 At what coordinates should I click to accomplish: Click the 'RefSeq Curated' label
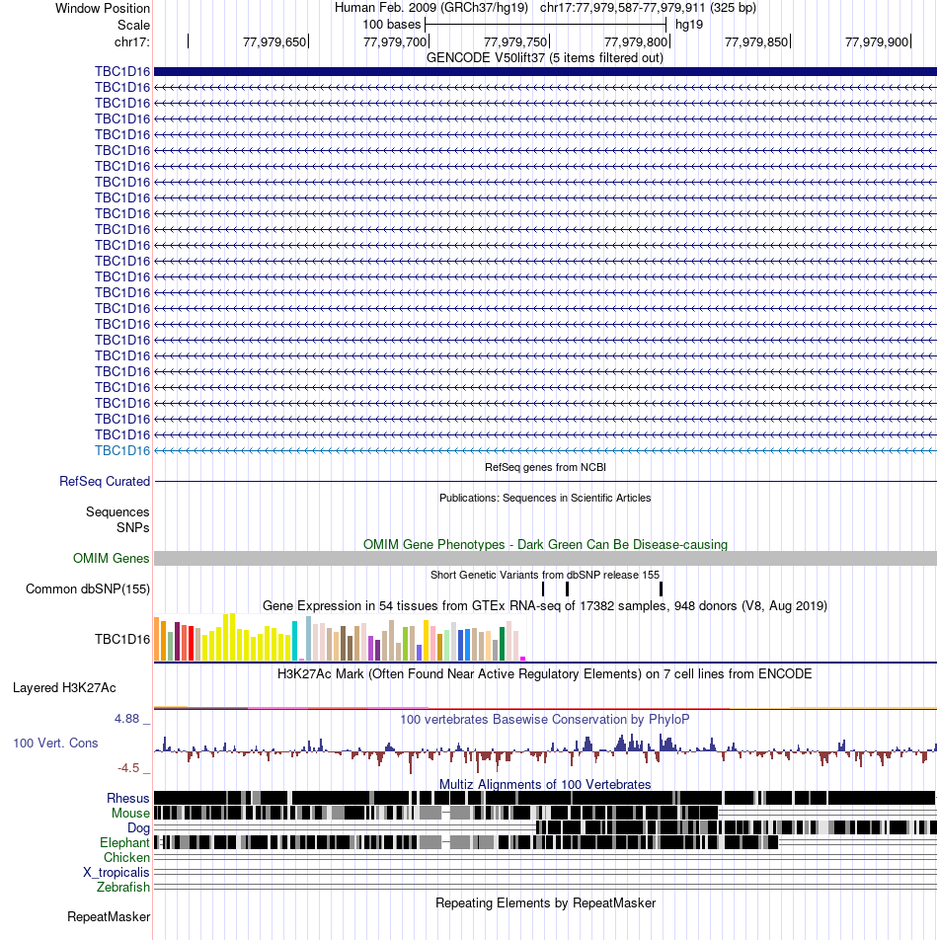(x=105, y=482)
